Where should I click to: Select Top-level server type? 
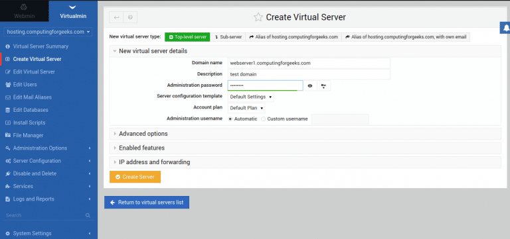188,37
